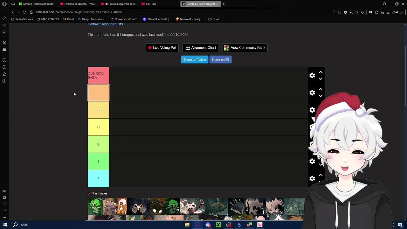The height and width of the screenshot is (229, 407).
Task: Switch to Stream - Kick Dashboard tab
Action: coord(36,4)
